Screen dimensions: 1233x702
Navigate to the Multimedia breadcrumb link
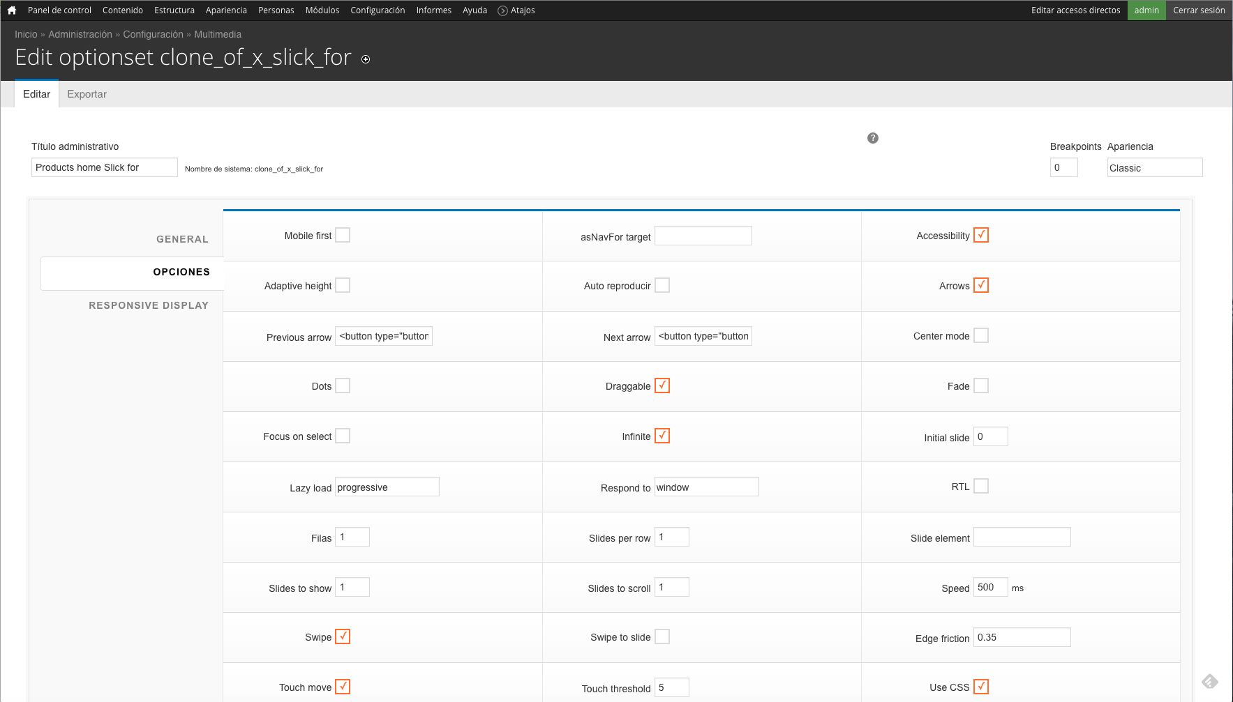[218, 33]
